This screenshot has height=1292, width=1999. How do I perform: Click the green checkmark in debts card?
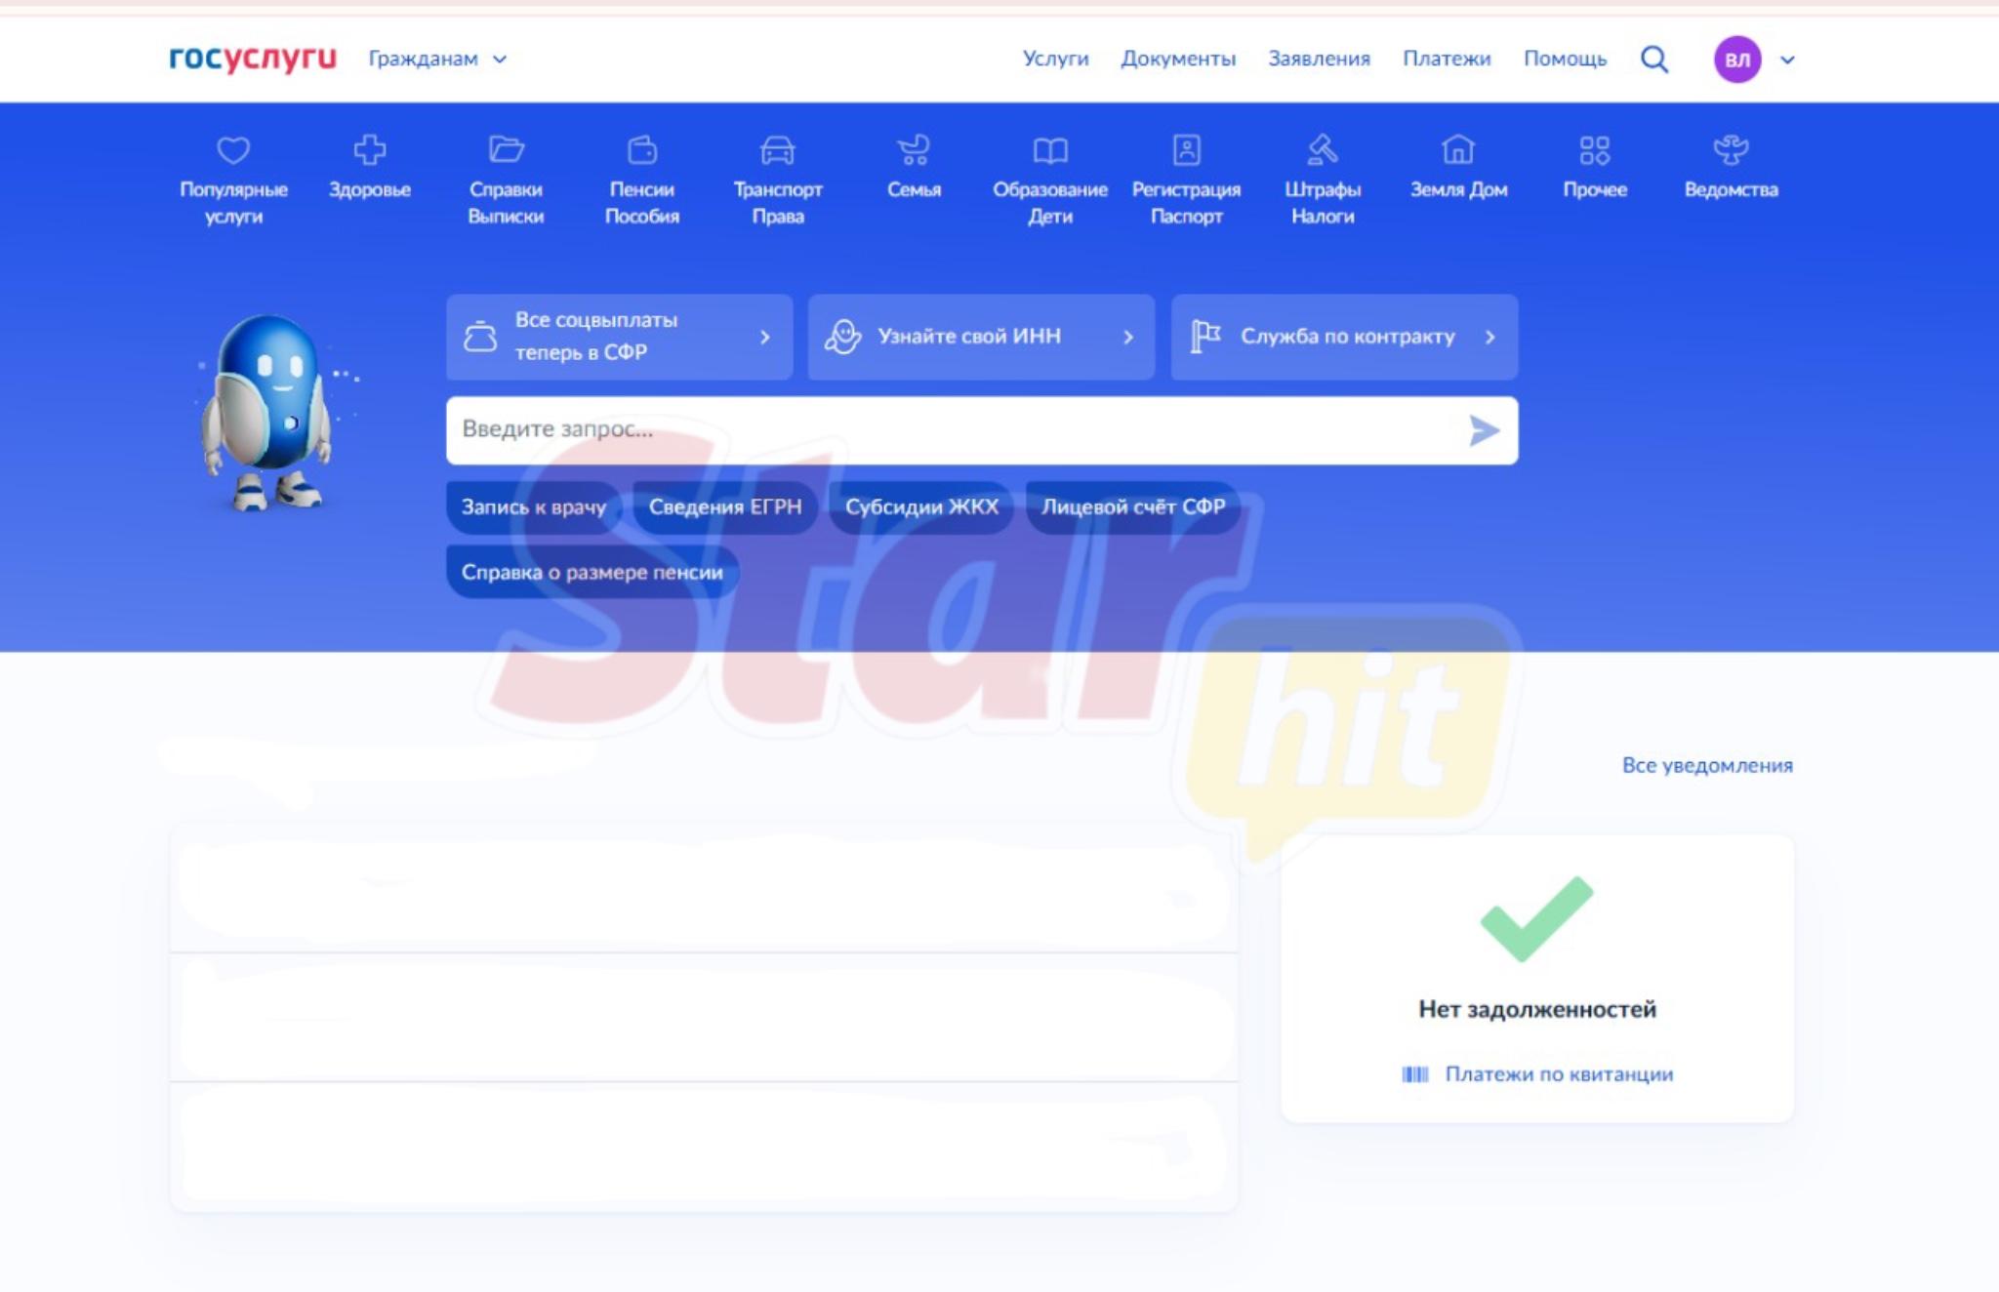tap(1536, 918)
